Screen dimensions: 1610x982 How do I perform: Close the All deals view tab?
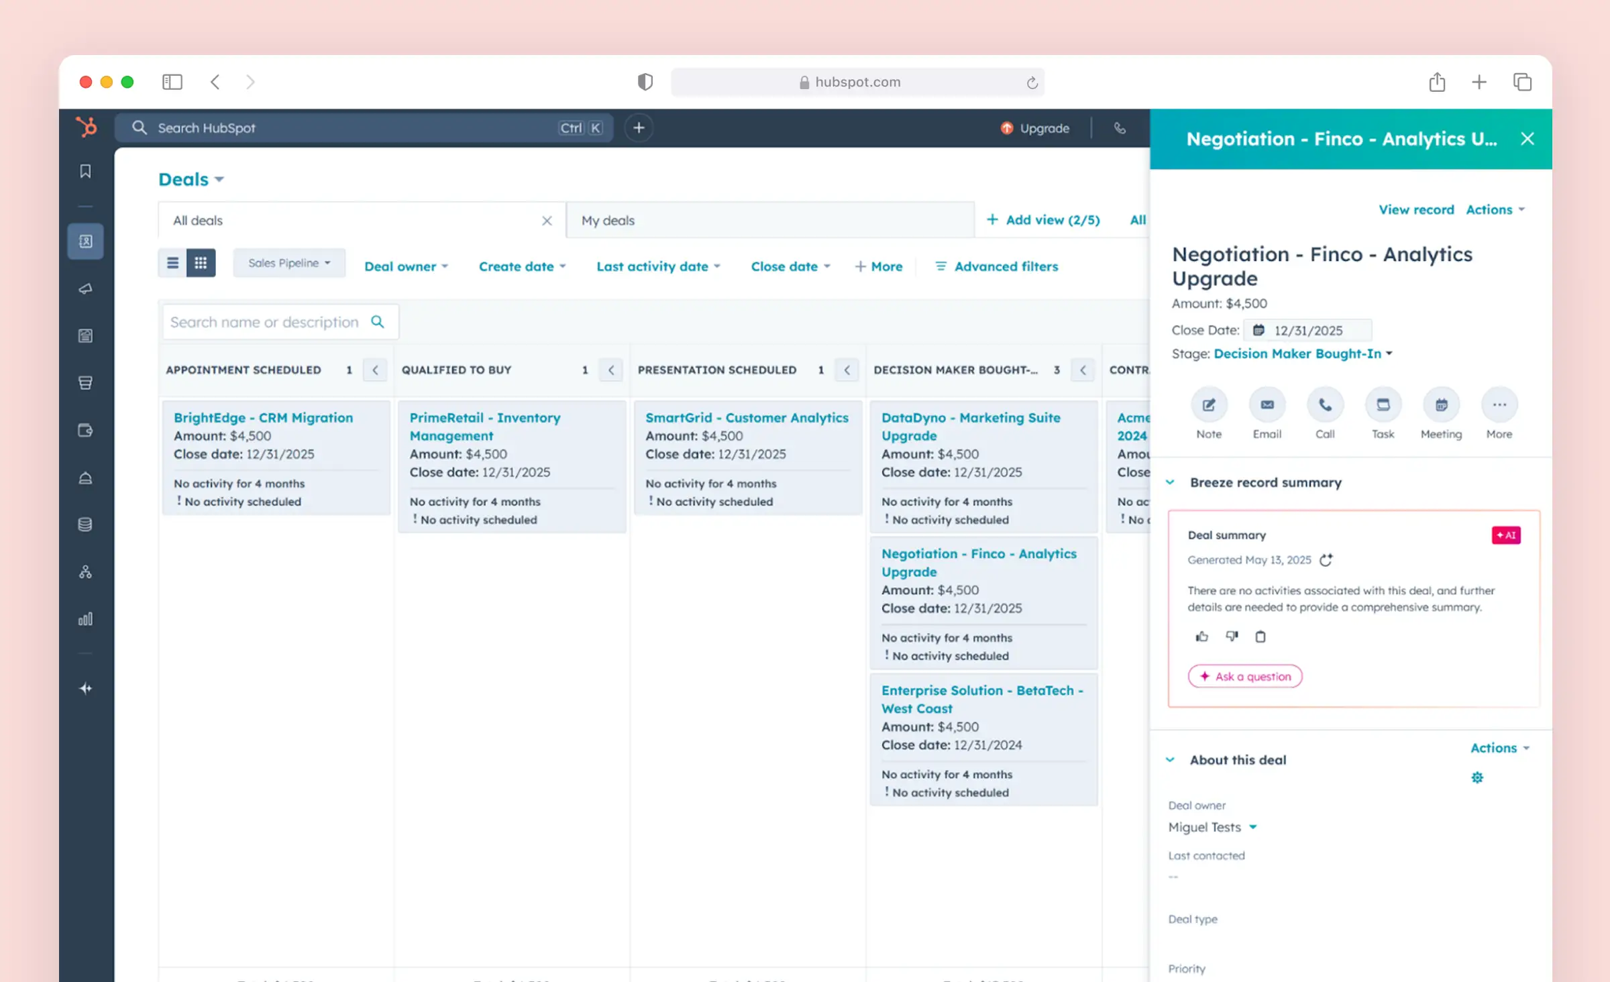pos(547,221)
